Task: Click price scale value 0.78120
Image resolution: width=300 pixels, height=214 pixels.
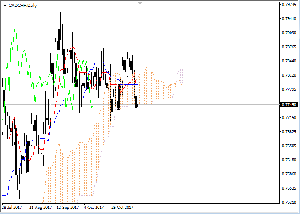Action: coord(289,75)
